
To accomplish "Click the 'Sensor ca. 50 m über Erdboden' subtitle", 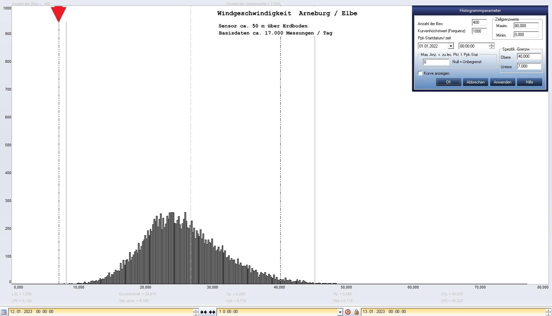I will (x=263, y=26).
